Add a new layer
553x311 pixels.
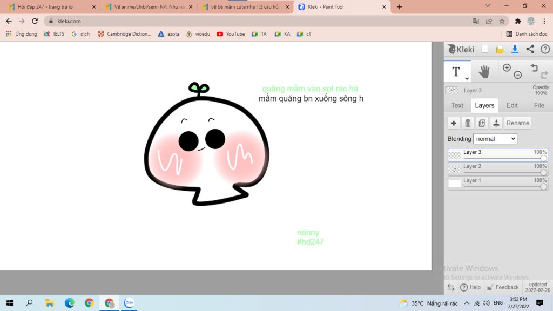(454, 123)
